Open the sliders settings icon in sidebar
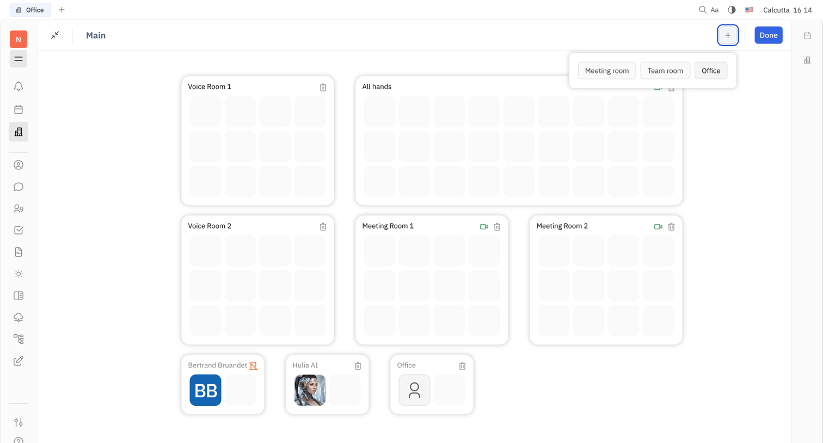The image size is (823, 443). (19, 422)
